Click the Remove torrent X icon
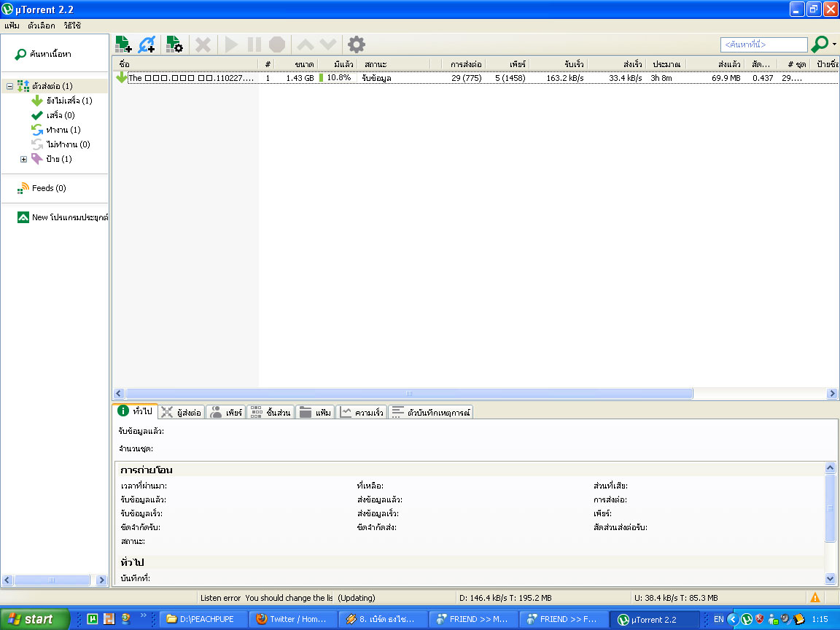Screen dimensions: 840x630 tap(203, 44)
